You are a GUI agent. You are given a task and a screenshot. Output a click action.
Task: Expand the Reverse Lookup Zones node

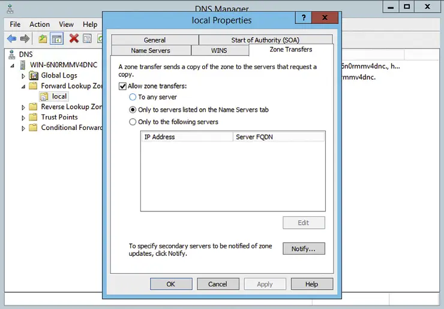point(23,107)
